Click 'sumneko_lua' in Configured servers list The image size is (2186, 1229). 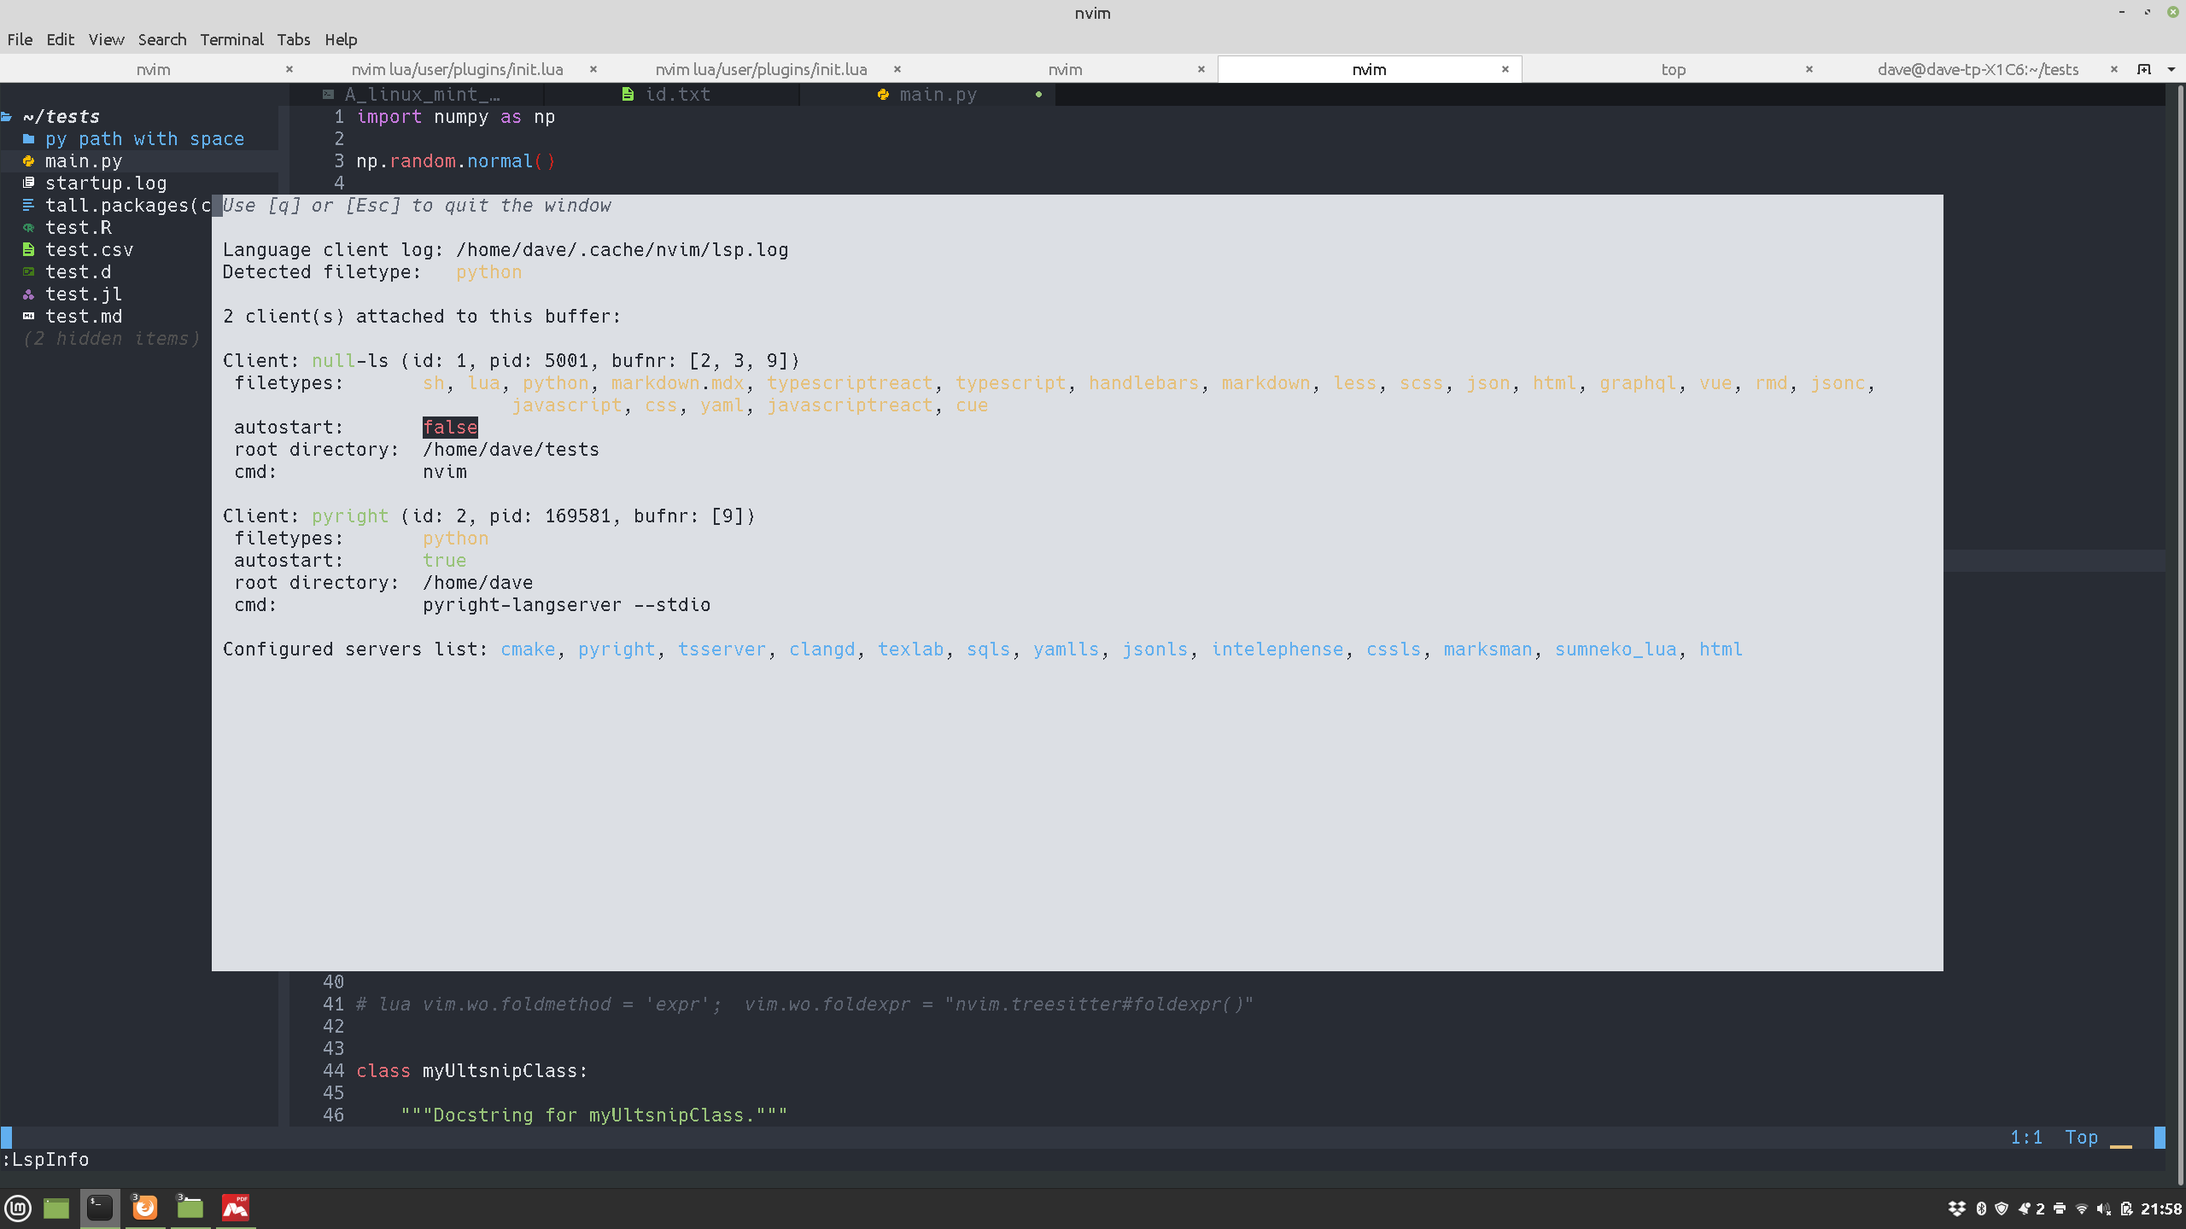(1616, 649)
